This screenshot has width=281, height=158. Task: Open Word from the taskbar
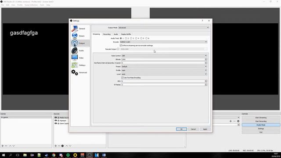pyautogui.click(x=104, y=155)
